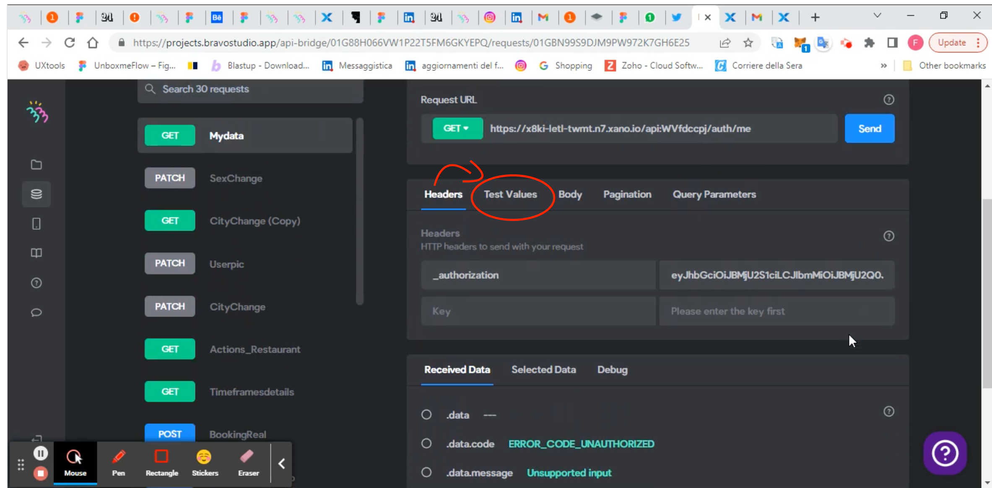Open the documentation book icon

point(36,253)
